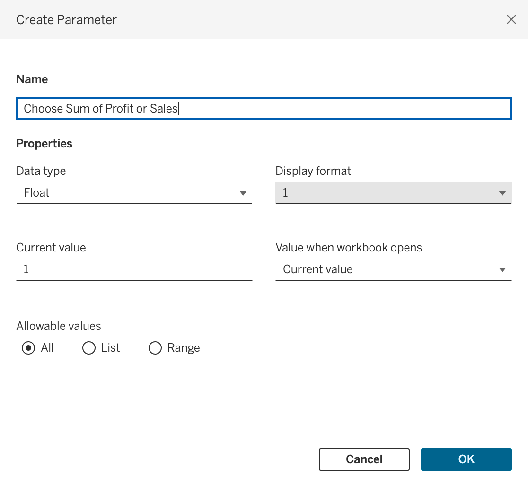Expand the Display format dropdown
The width and height of the screenshot is (528, 485).
pyautogui.click(x=393, y=193)
